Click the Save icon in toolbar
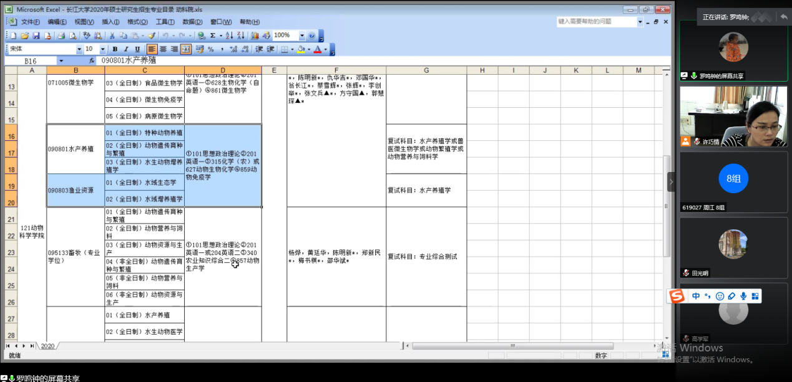 tap(36, 36)
